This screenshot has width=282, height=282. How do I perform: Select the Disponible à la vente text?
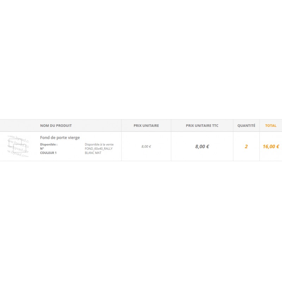[99, 145]
